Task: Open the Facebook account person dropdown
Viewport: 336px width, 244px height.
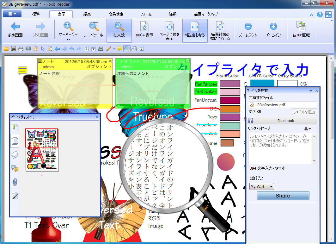Action: [308, 128]
